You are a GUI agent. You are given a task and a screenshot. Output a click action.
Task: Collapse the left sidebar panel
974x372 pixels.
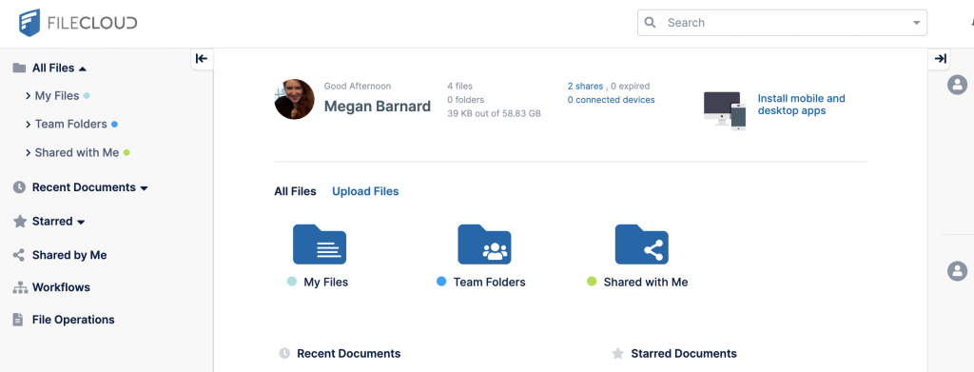click(202, 58)
